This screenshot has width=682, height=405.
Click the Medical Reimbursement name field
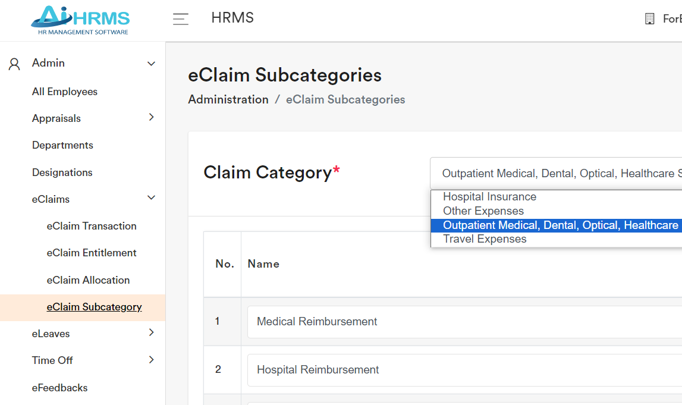point(464,322)
